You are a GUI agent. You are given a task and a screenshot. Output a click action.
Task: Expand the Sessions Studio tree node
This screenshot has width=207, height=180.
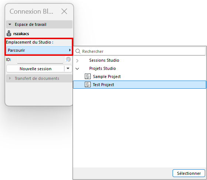coord(77,61)
